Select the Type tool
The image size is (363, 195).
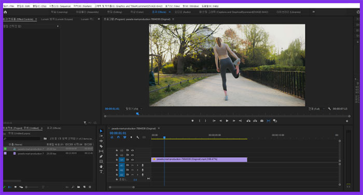point(101,172)
